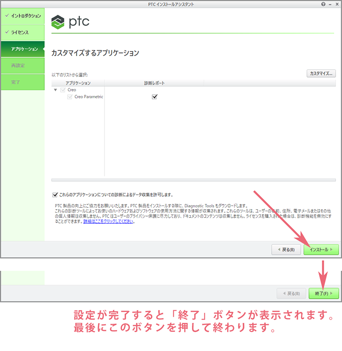The image size is (342, 351).
Task: Toggle the 診断レポート checkbox for Creo Parametric
Action: click(155, 97)
